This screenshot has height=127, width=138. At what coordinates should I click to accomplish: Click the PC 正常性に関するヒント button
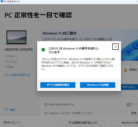pyautogui.click(x=83, y=123)
